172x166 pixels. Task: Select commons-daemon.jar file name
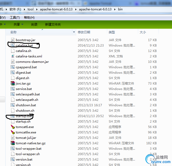click(x=32, y=62)
